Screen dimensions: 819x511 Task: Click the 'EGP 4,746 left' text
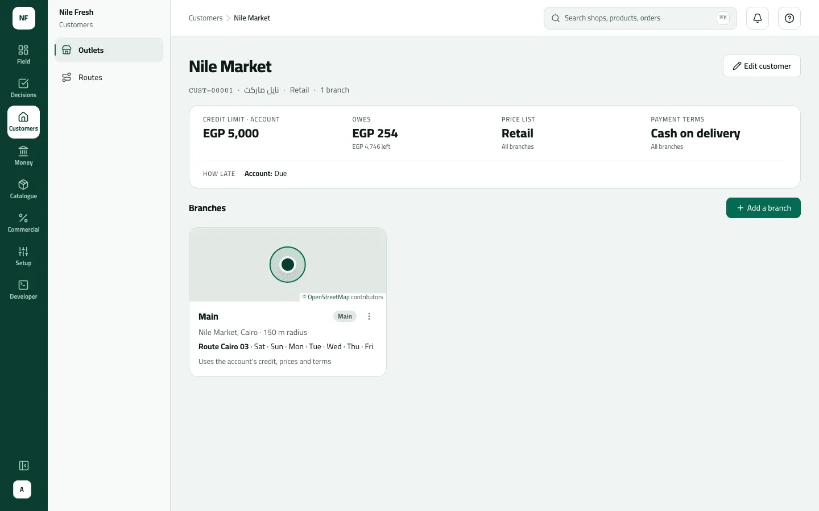[371, 146]
